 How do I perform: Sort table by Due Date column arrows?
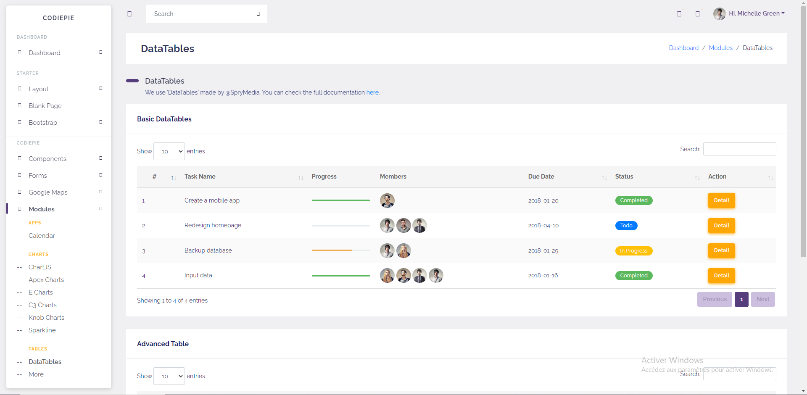pyautogui.click(x=604, y=178)
